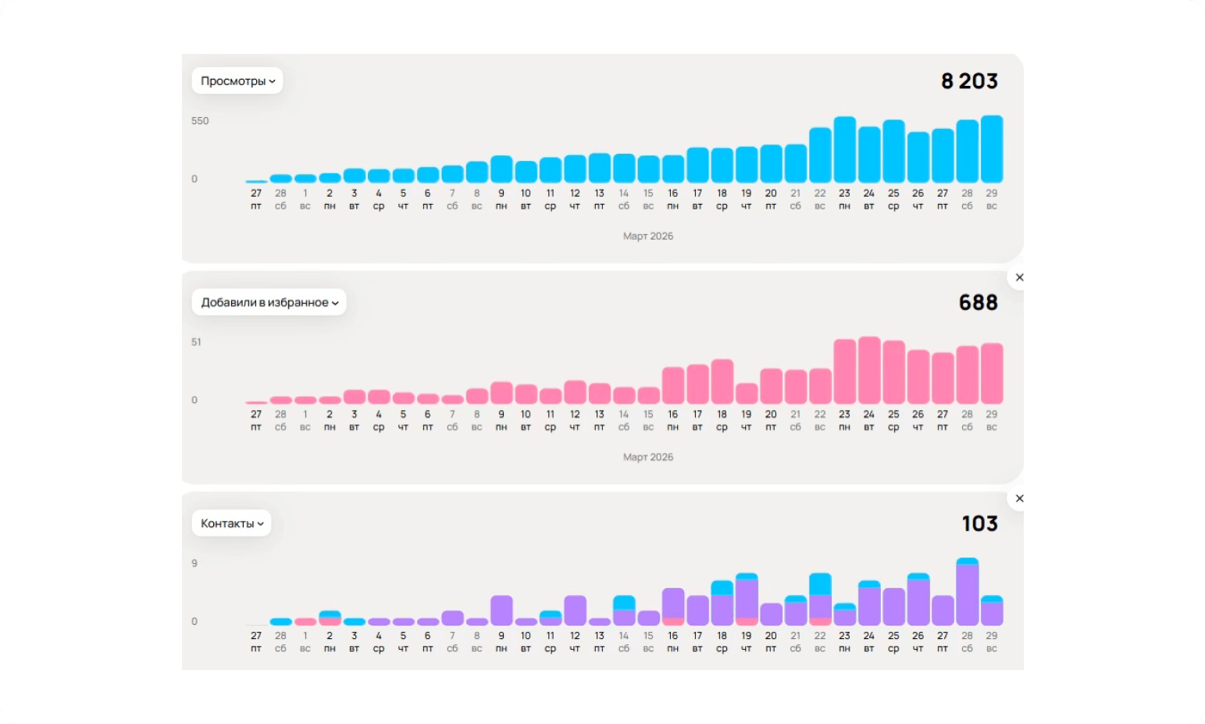This screenshot has height=724, width=1205.
Task: Click the contacts total 103
Action: click(979, 523)
